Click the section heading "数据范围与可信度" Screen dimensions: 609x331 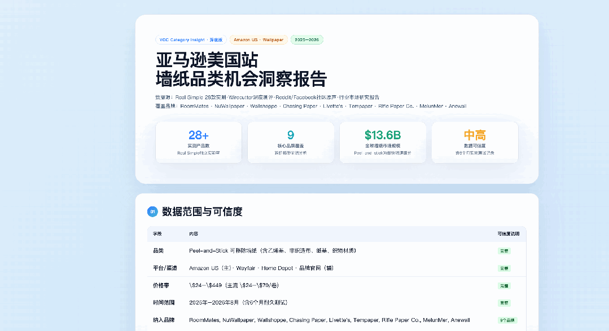(x=202, y=211)
